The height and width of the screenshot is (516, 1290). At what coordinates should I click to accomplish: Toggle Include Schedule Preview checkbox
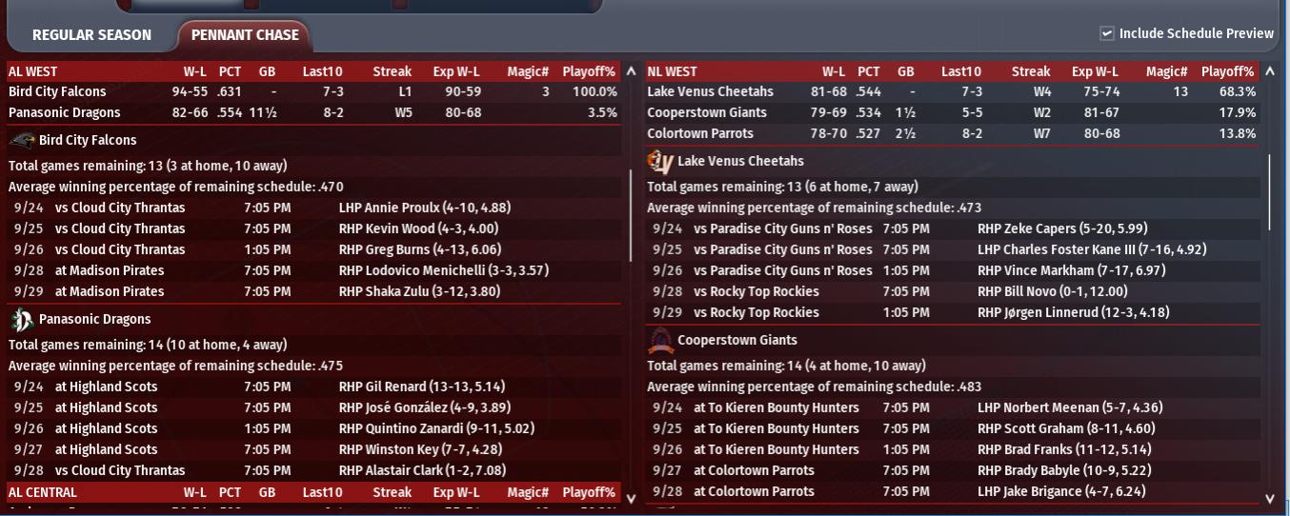coord(1107,33)
